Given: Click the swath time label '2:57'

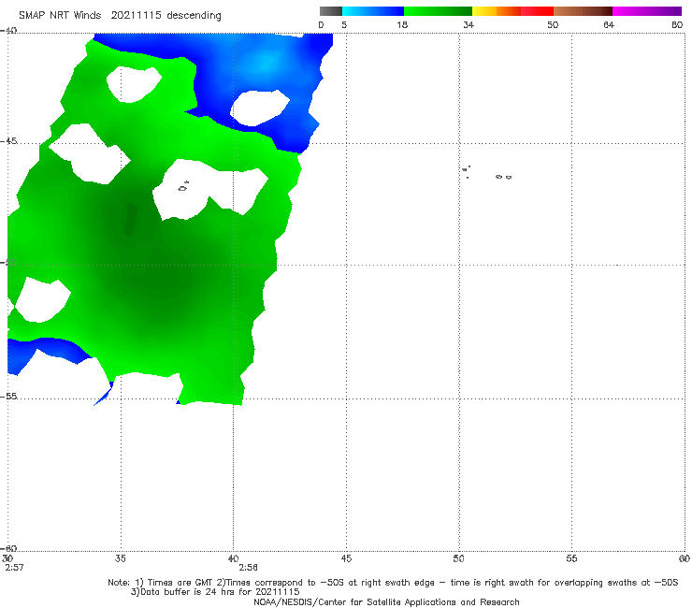Looking at the screenshot, I should click(x=15, y=568).
